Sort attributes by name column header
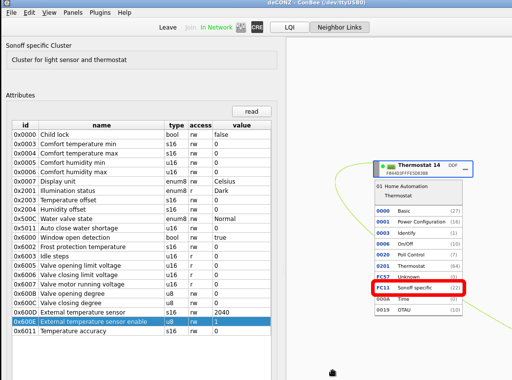Viewport: 512px width, 380px height. click(x=102, y=125)
